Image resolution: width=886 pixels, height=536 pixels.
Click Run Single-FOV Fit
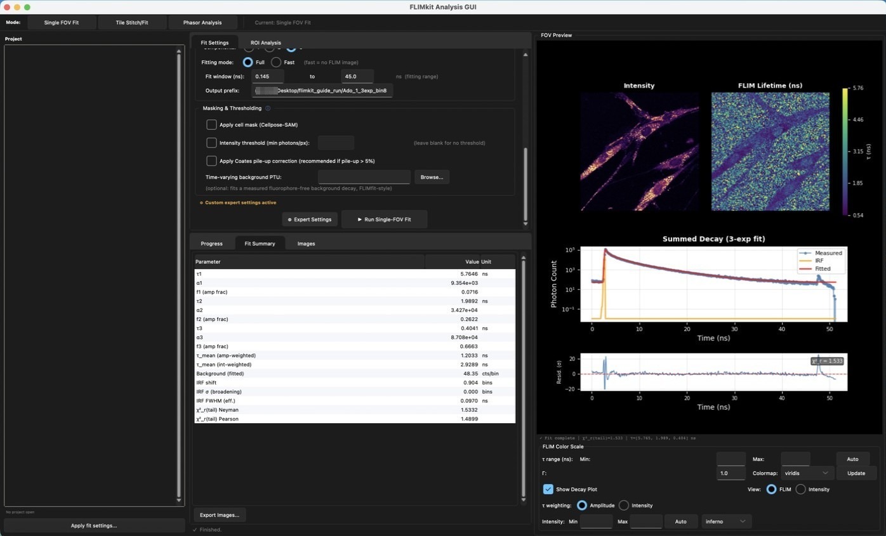[384, 219]
